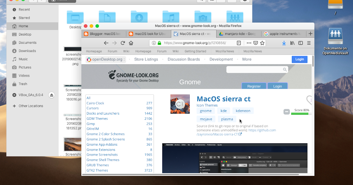Open the github.com zayronxio source link
This screenshot has width=353, height=185.
tap(236, 132)
